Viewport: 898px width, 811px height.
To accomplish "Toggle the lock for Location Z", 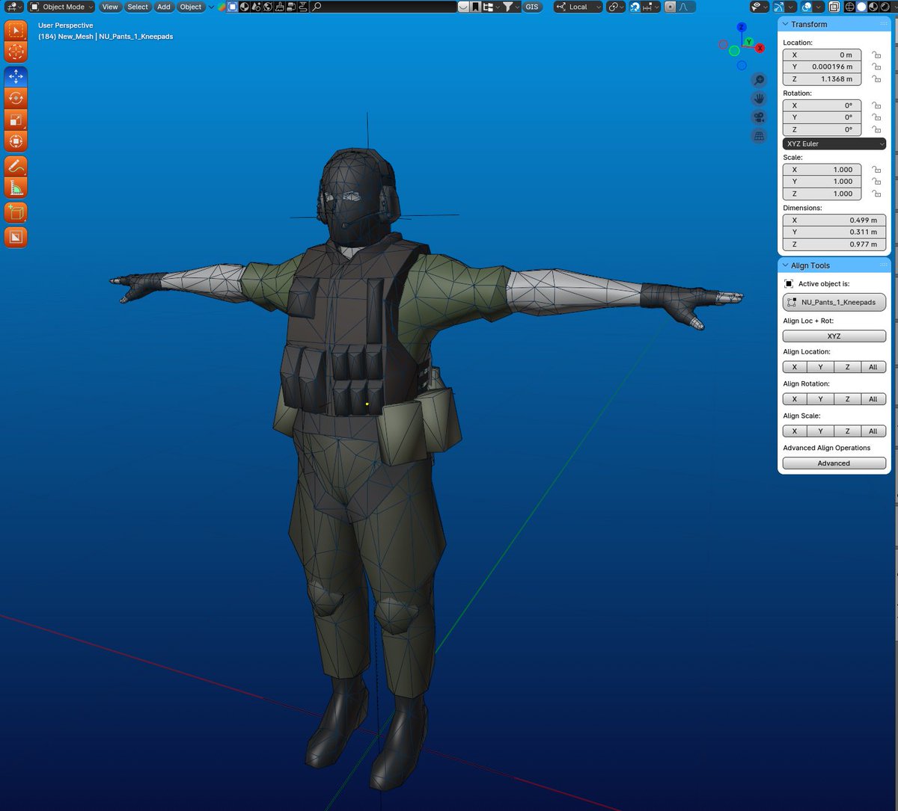I will (876, 78).
